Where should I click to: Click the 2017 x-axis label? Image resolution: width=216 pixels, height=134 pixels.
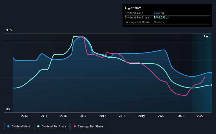point(103,116)
